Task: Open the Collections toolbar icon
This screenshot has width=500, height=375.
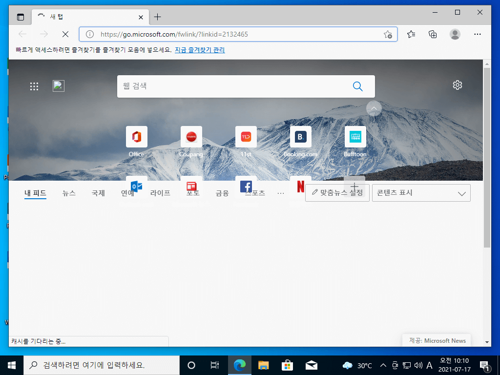Action: coord(433,34)
